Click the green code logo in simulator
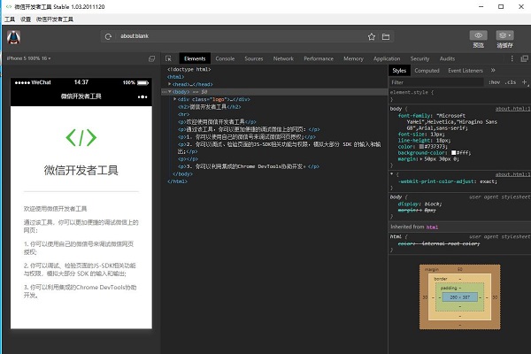This screenshot has width=531, height=354. pyautogui.click(x=81, y=137)
